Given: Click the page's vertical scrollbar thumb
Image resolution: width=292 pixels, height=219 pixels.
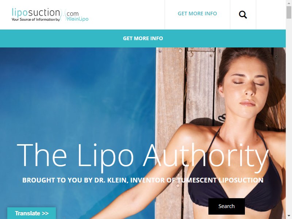Looking at the screenshot, I should (289, 12).
